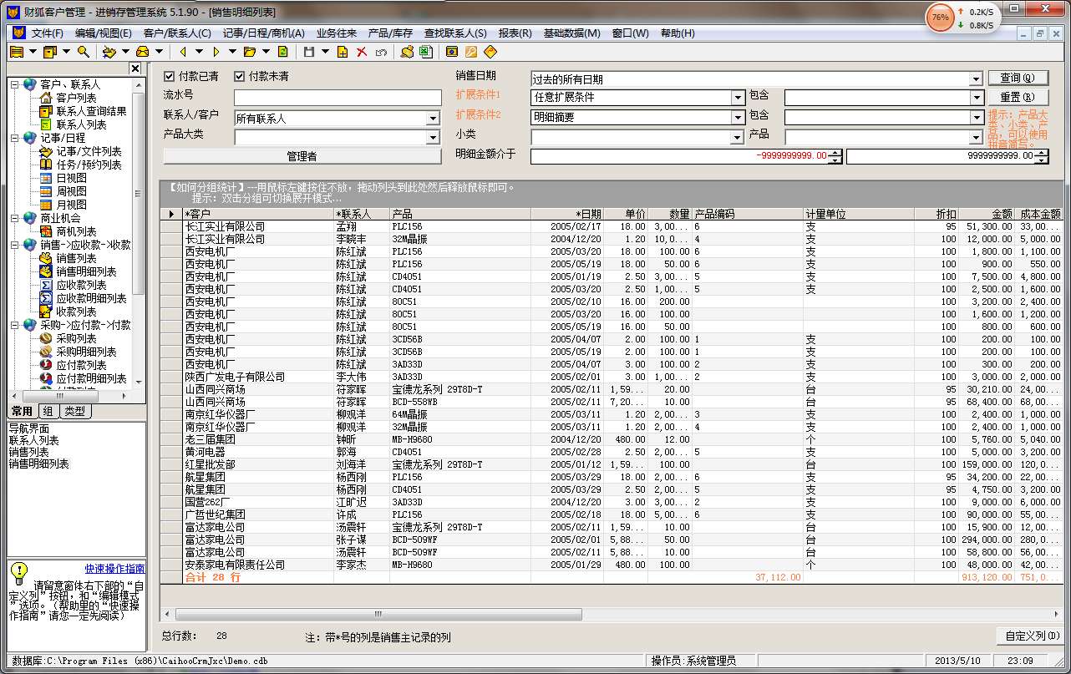This screenshot has width=1071, height=674.
Task: Click the 流水号 input field
Action: click(x=338, y=98)
